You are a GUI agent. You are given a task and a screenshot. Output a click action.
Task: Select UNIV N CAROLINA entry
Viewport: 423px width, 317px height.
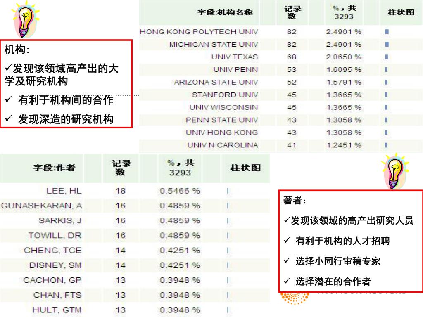pos(223,145)
